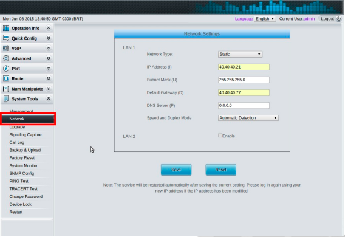Expand the Port section chevron
The image size is (345, 237).
point(49,69)
